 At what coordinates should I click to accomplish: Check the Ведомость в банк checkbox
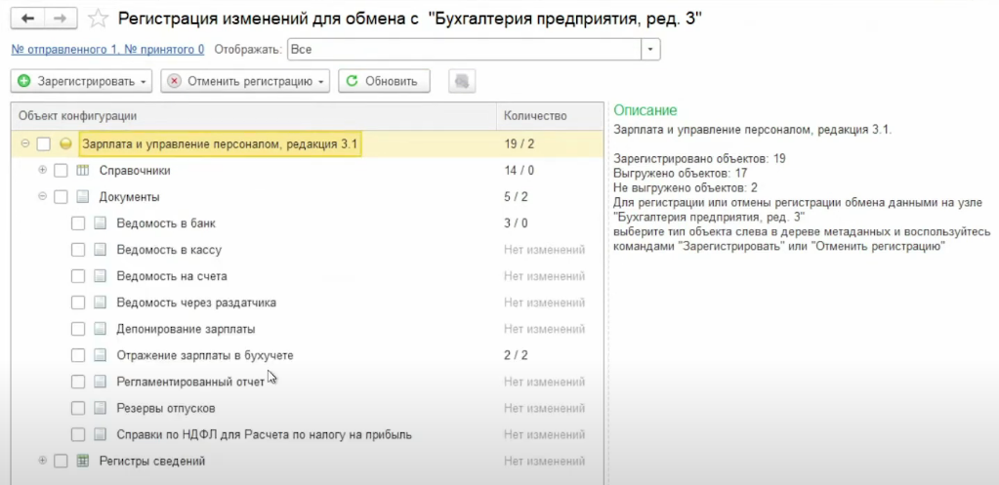click(78, 223)
